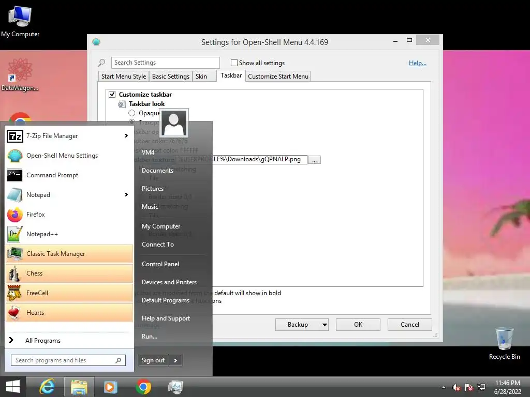Image resolution: width=530 pixels, height=397 pixels.
Task: Click OK in settings window
Action: pos(358,325)
